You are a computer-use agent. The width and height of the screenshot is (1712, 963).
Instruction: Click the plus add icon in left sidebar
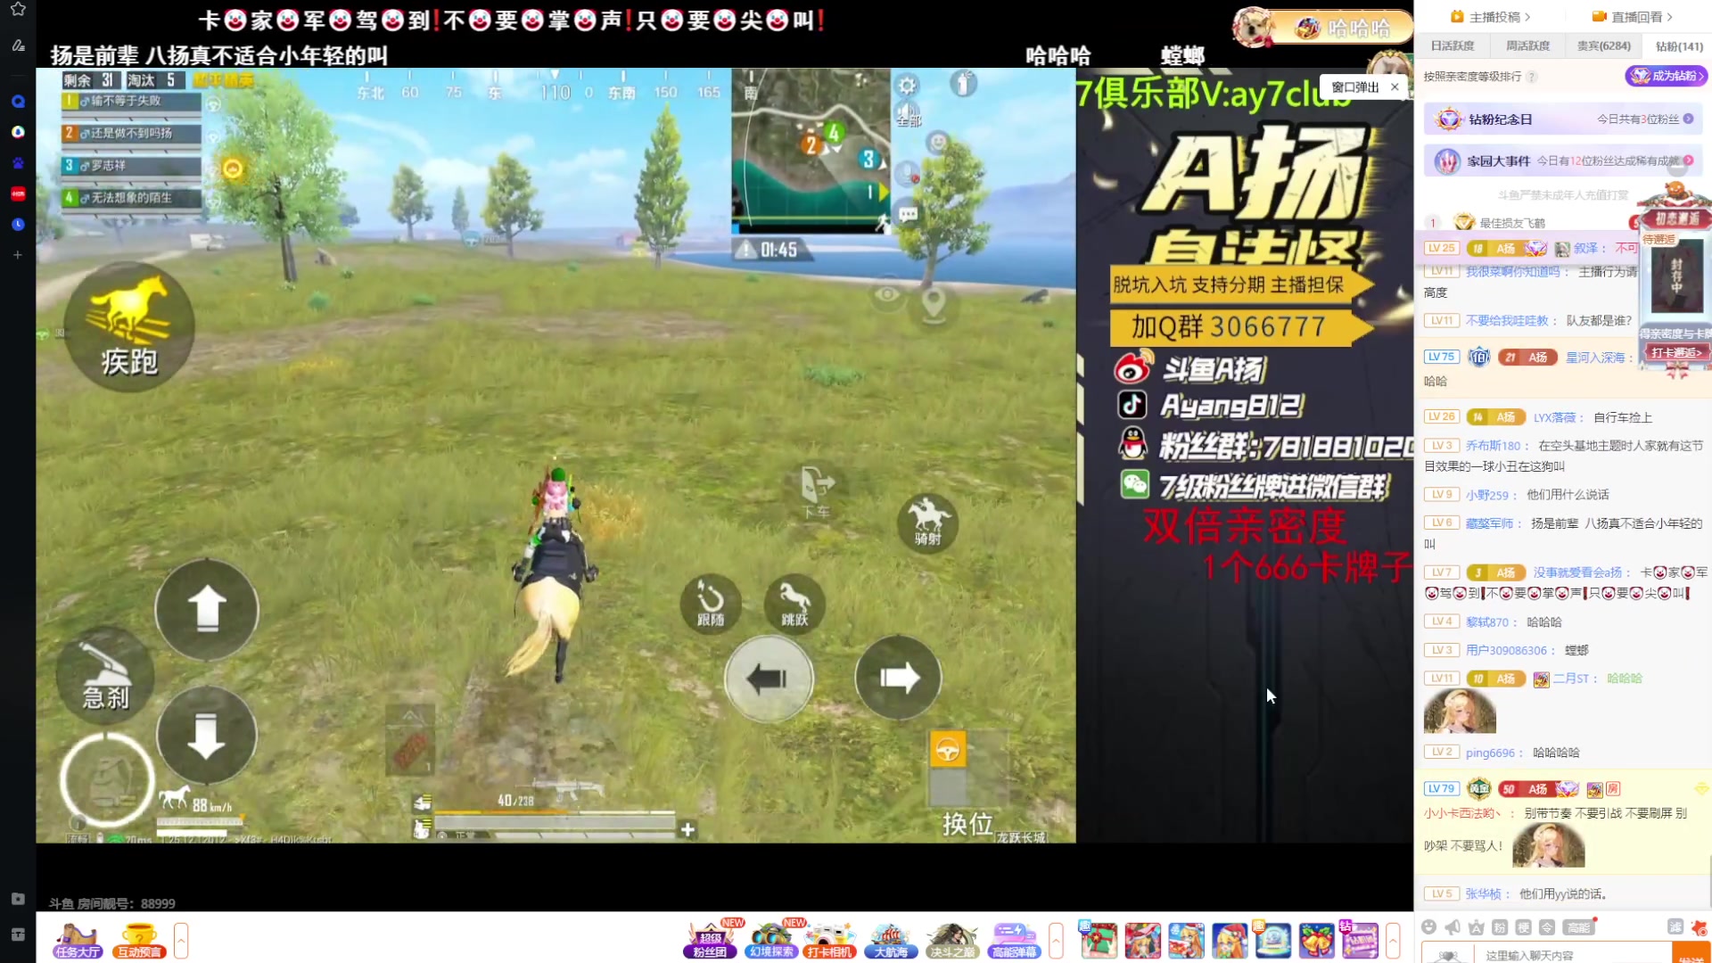pyautogui.click(x=18, y=255)
